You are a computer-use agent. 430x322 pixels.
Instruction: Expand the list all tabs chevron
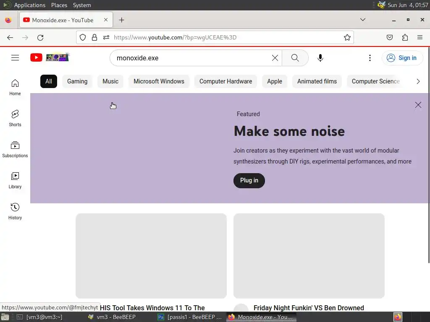[x=362, y=20]
